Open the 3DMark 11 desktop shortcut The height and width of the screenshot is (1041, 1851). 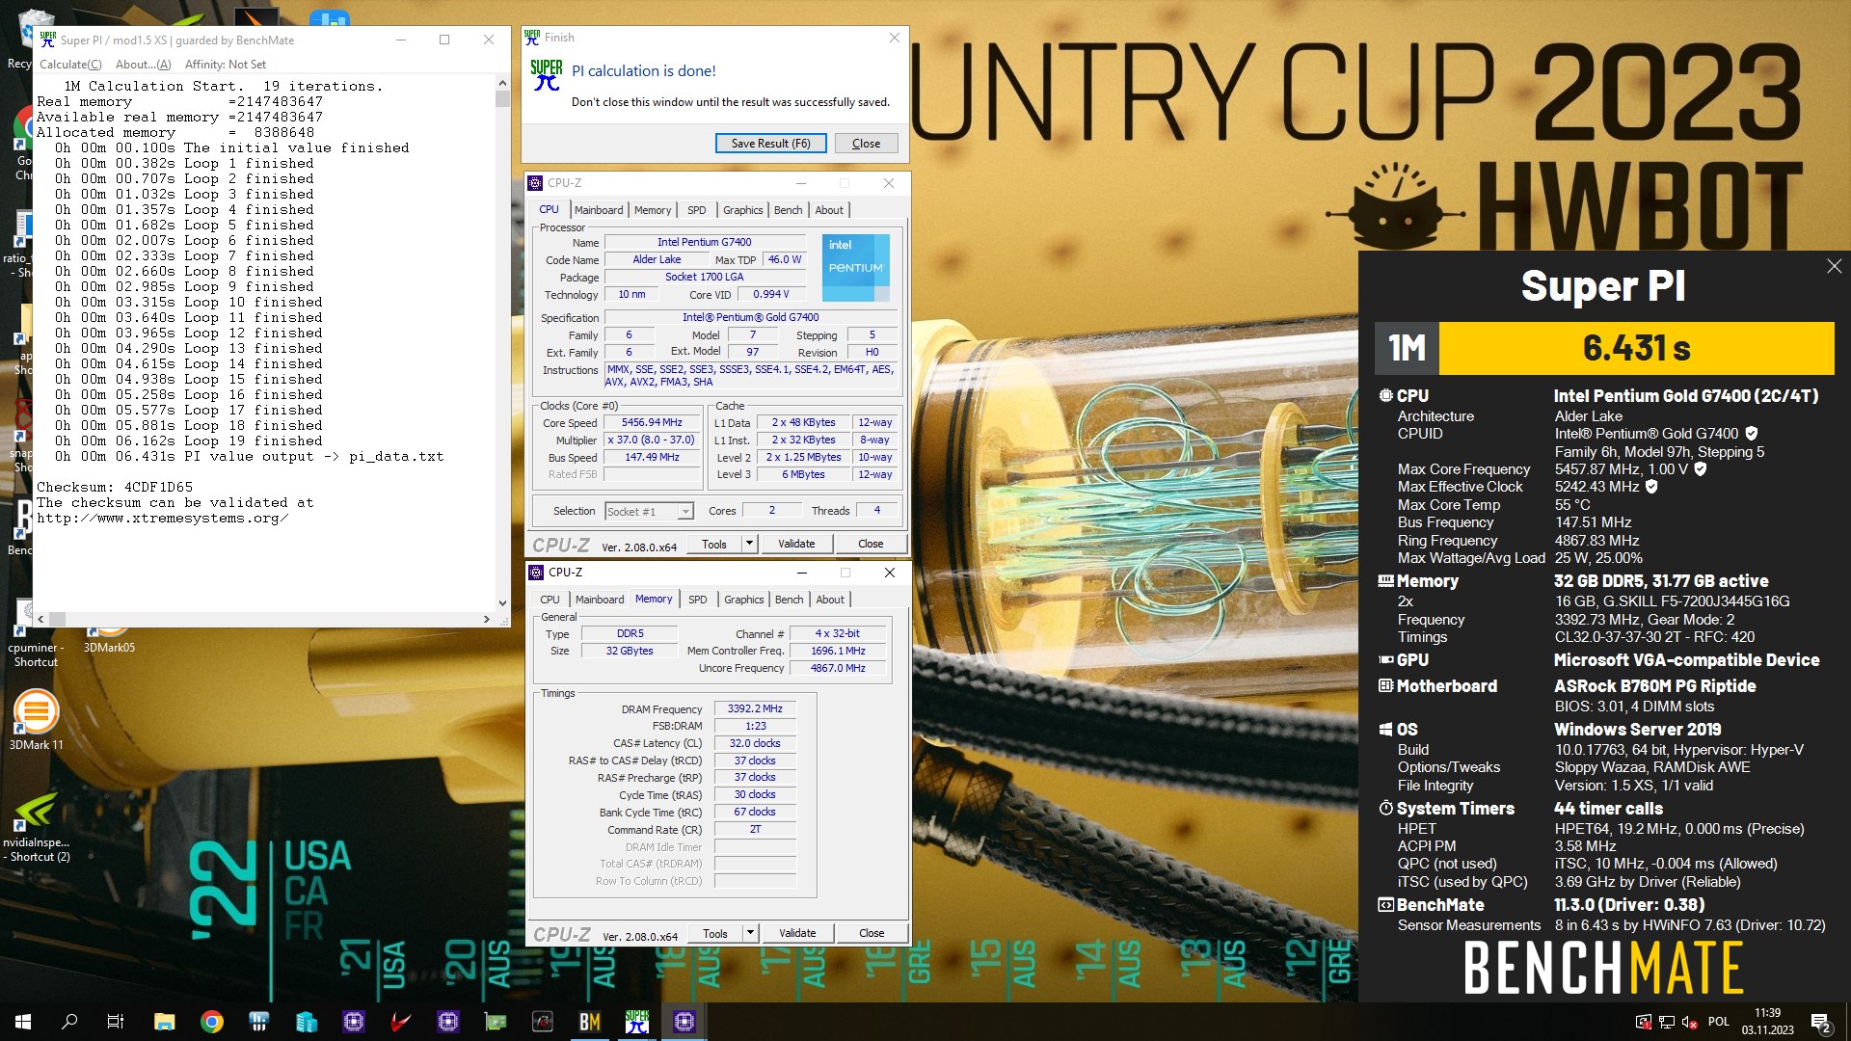(x=36, y=720)
